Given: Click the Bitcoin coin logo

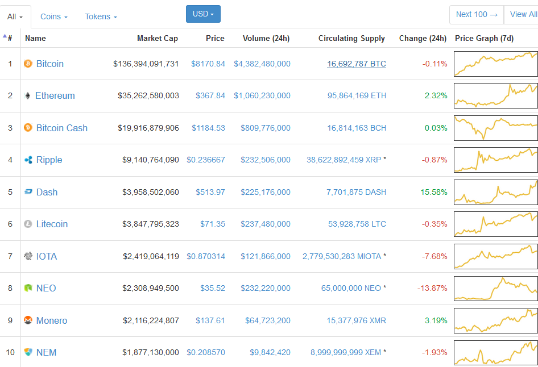Looking at the screenshot, I should tap(27, 64).
